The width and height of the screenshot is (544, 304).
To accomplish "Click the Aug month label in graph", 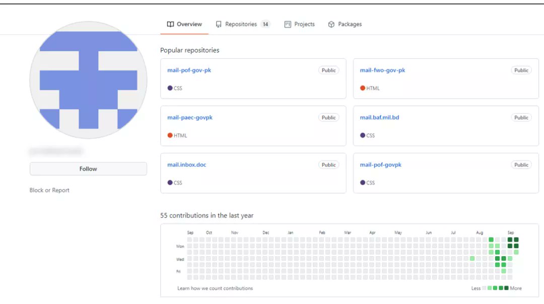I will (x=480, y=233).
